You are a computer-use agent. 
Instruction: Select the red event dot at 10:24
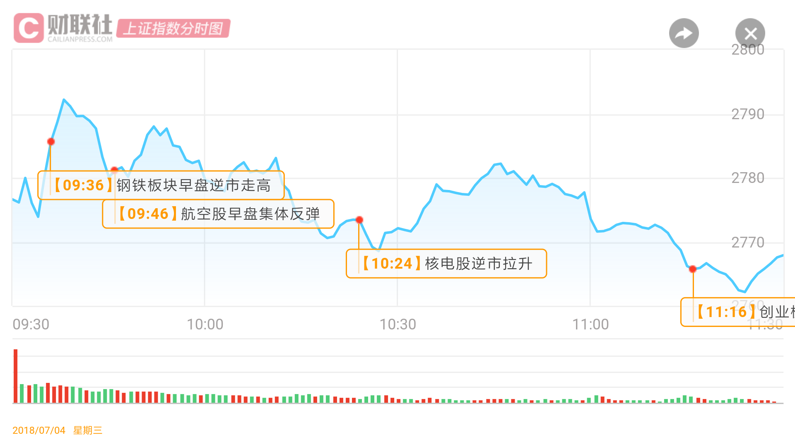click(359, 220)
